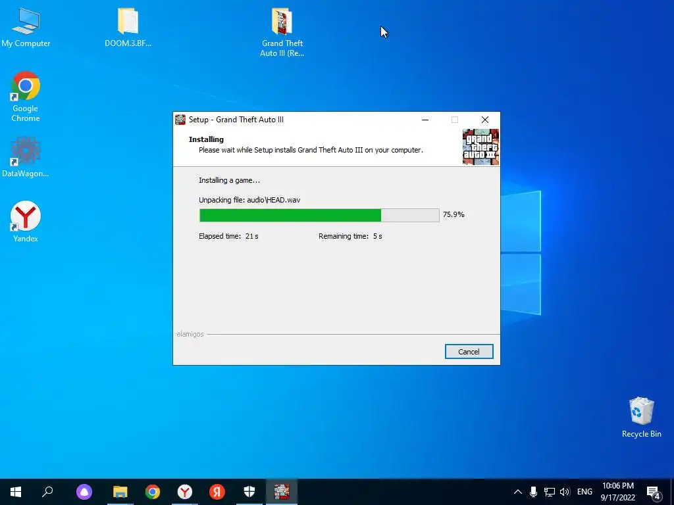The height and width of the screenshot is (505, 674).
Task: Click the installation progress bar
Action: coord(319,215)
